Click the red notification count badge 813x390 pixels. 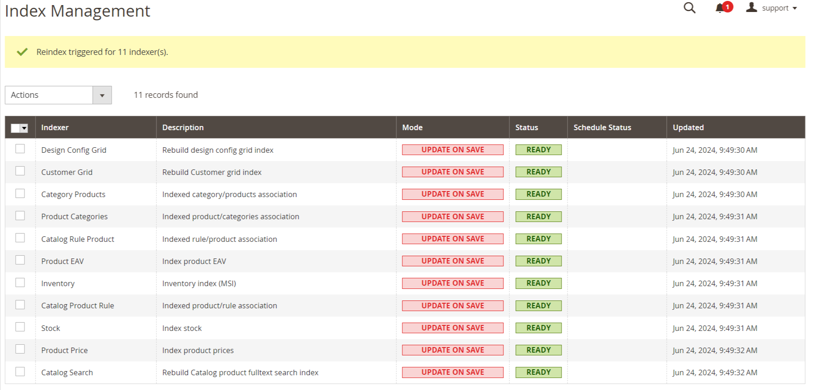728,7
